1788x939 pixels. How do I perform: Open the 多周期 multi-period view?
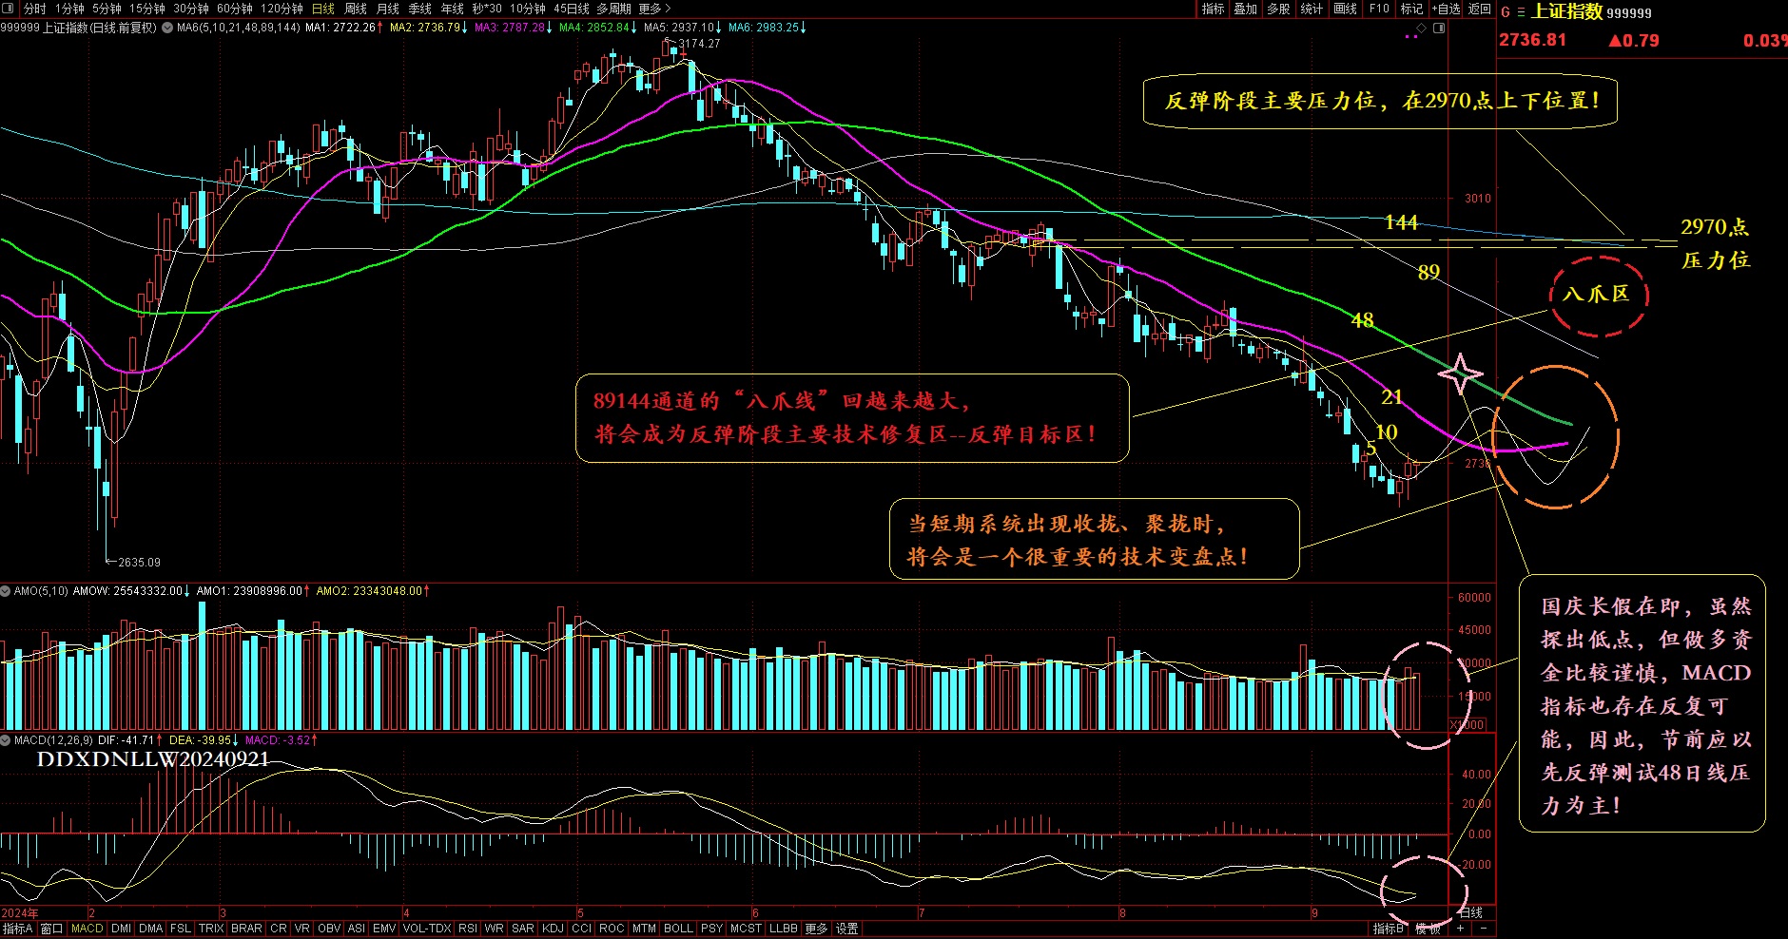tap(614, 9)
